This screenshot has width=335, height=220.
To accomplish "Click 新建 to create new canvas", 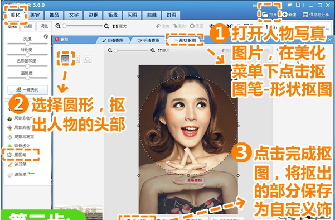I will (x=289, y=15).
